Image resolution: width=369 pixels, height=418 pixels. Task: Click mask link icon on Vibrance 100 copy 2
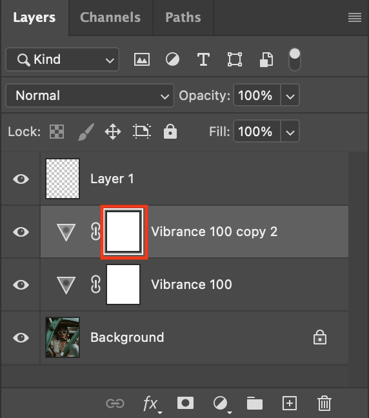point(95,232)
